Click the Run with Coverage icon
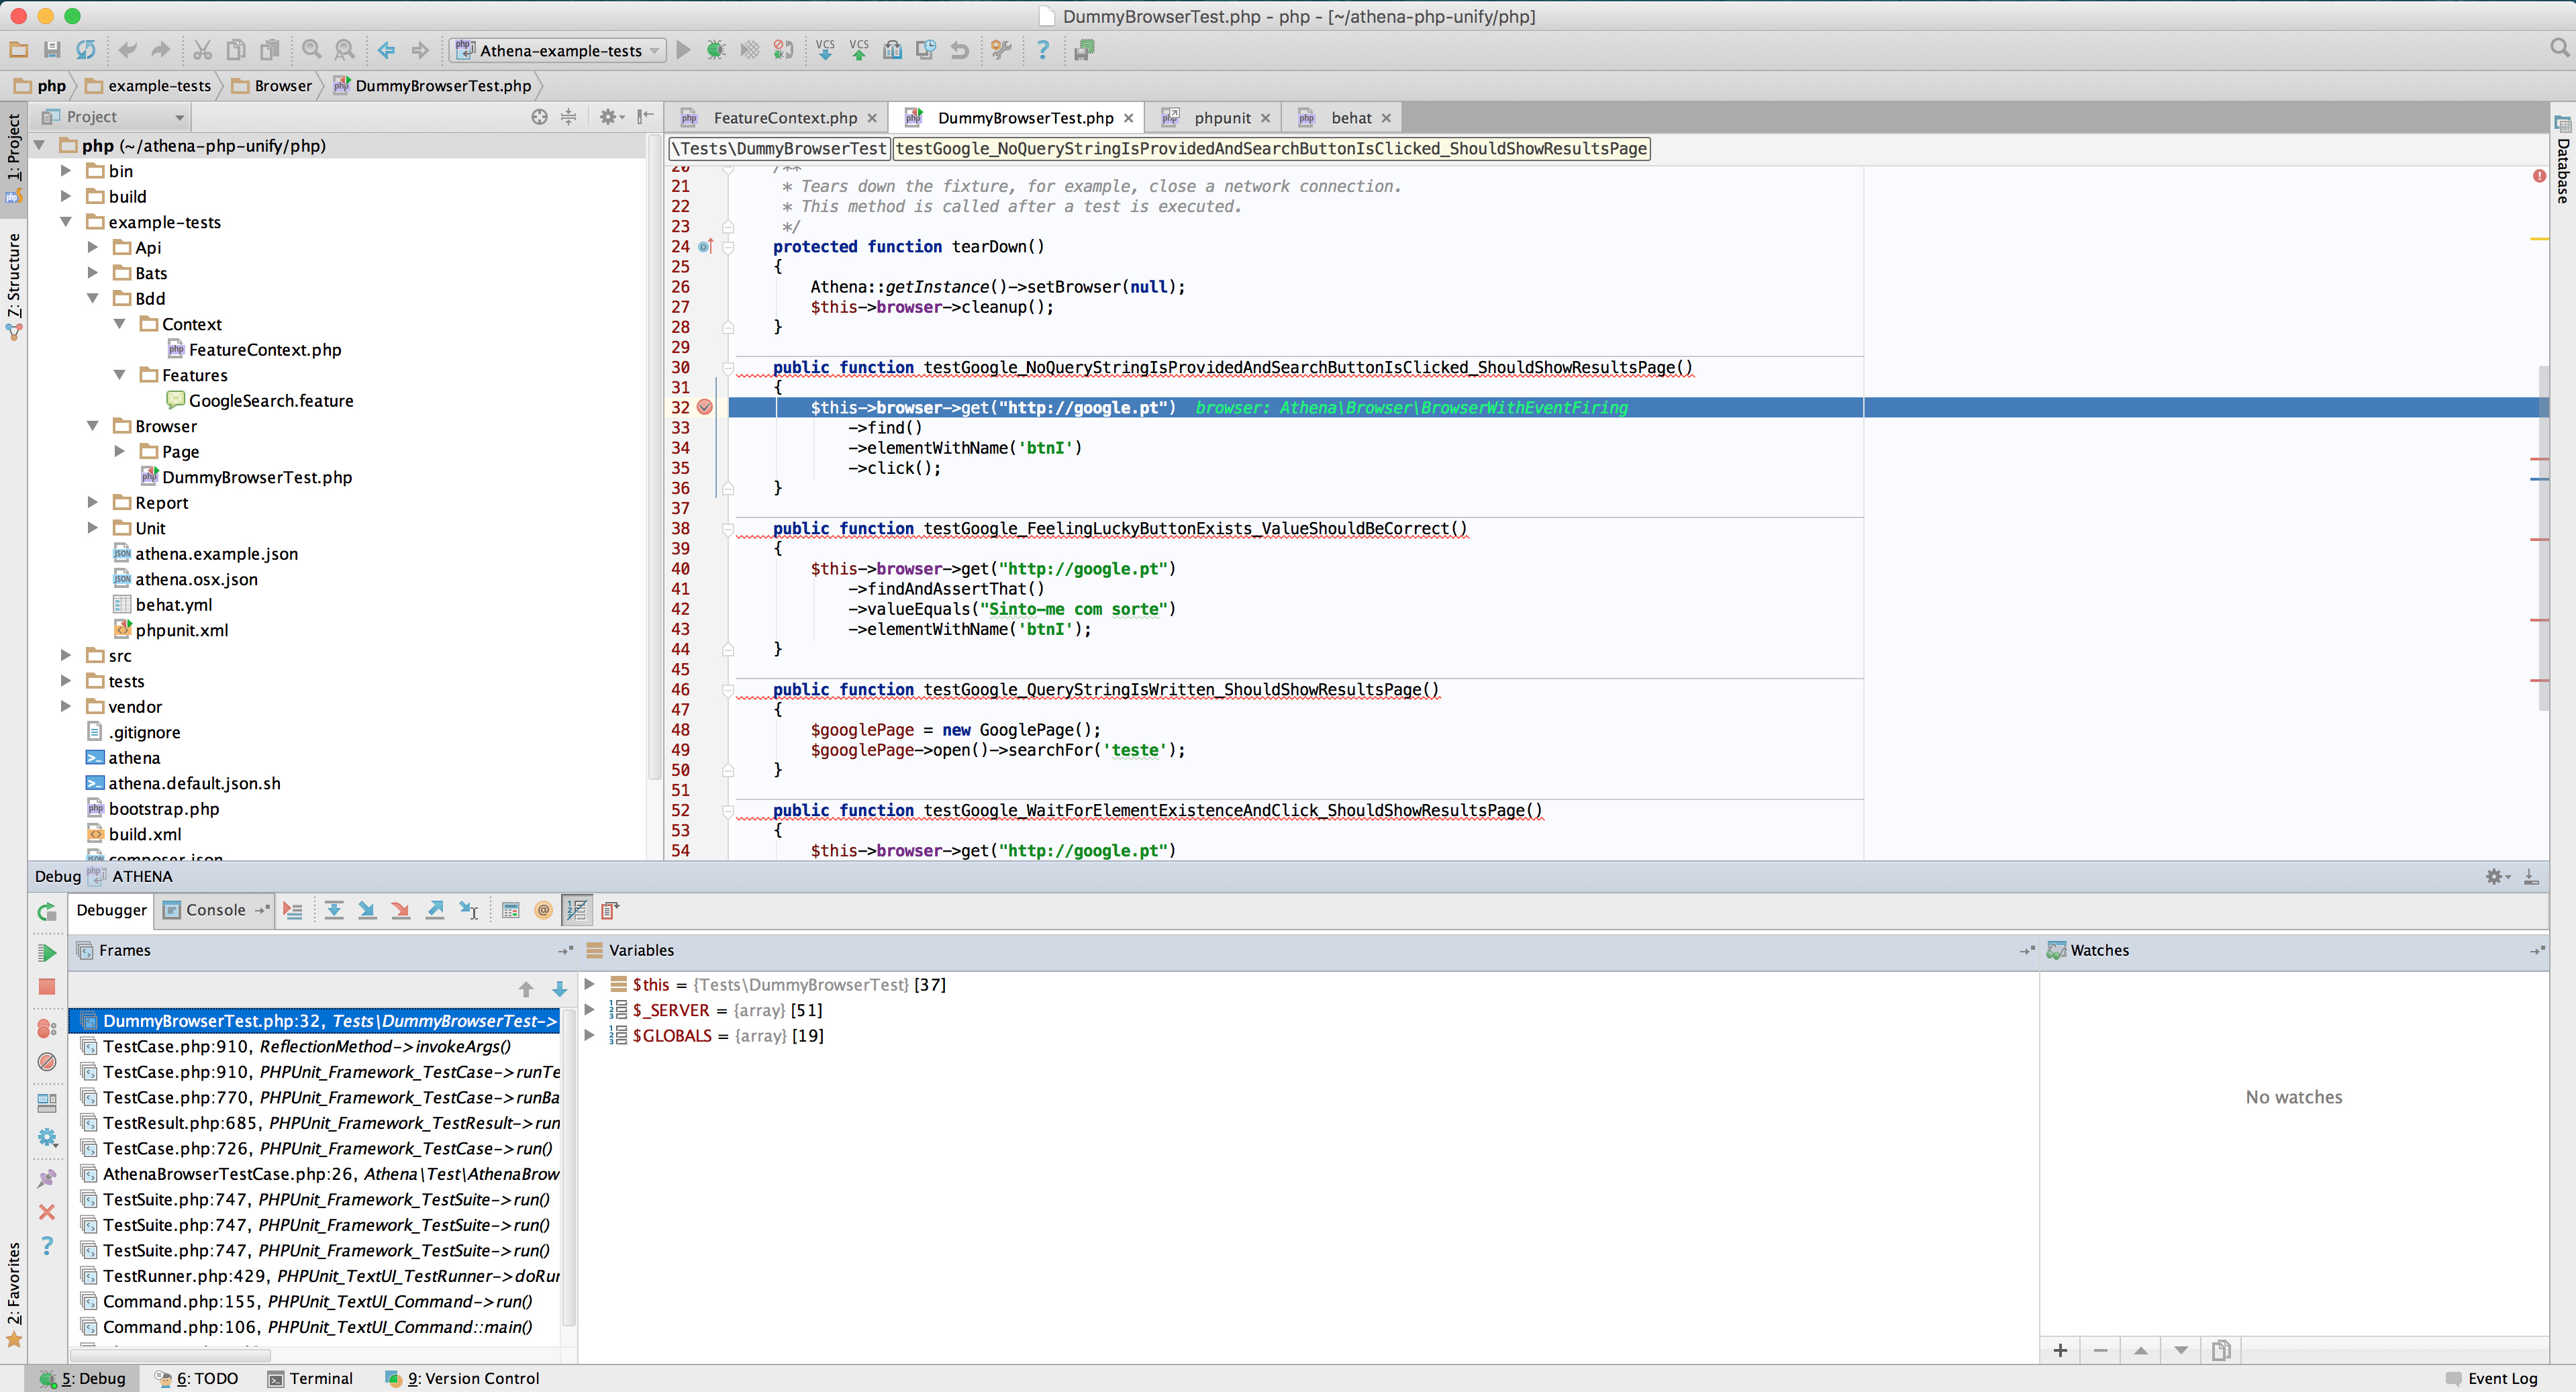The height and width of the screenshot is (1392, 2576). coord(749,50)
